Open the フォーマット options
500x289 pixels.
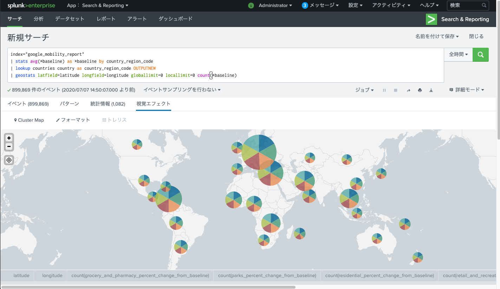coord(73,120)
